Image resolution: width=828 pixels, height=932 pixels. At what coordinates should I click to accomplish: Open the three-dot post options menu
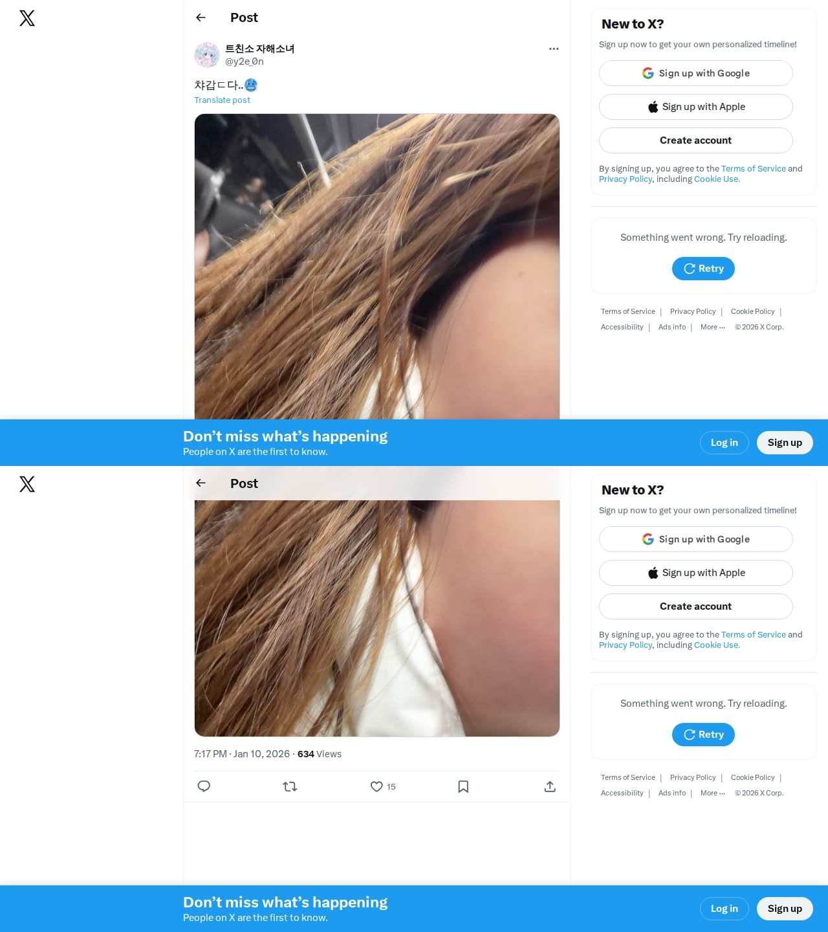click(554, 49)
